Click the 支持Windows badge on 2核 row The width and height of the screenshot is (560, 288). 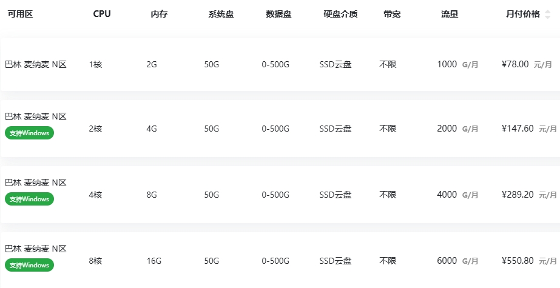[x=29, y=133]
